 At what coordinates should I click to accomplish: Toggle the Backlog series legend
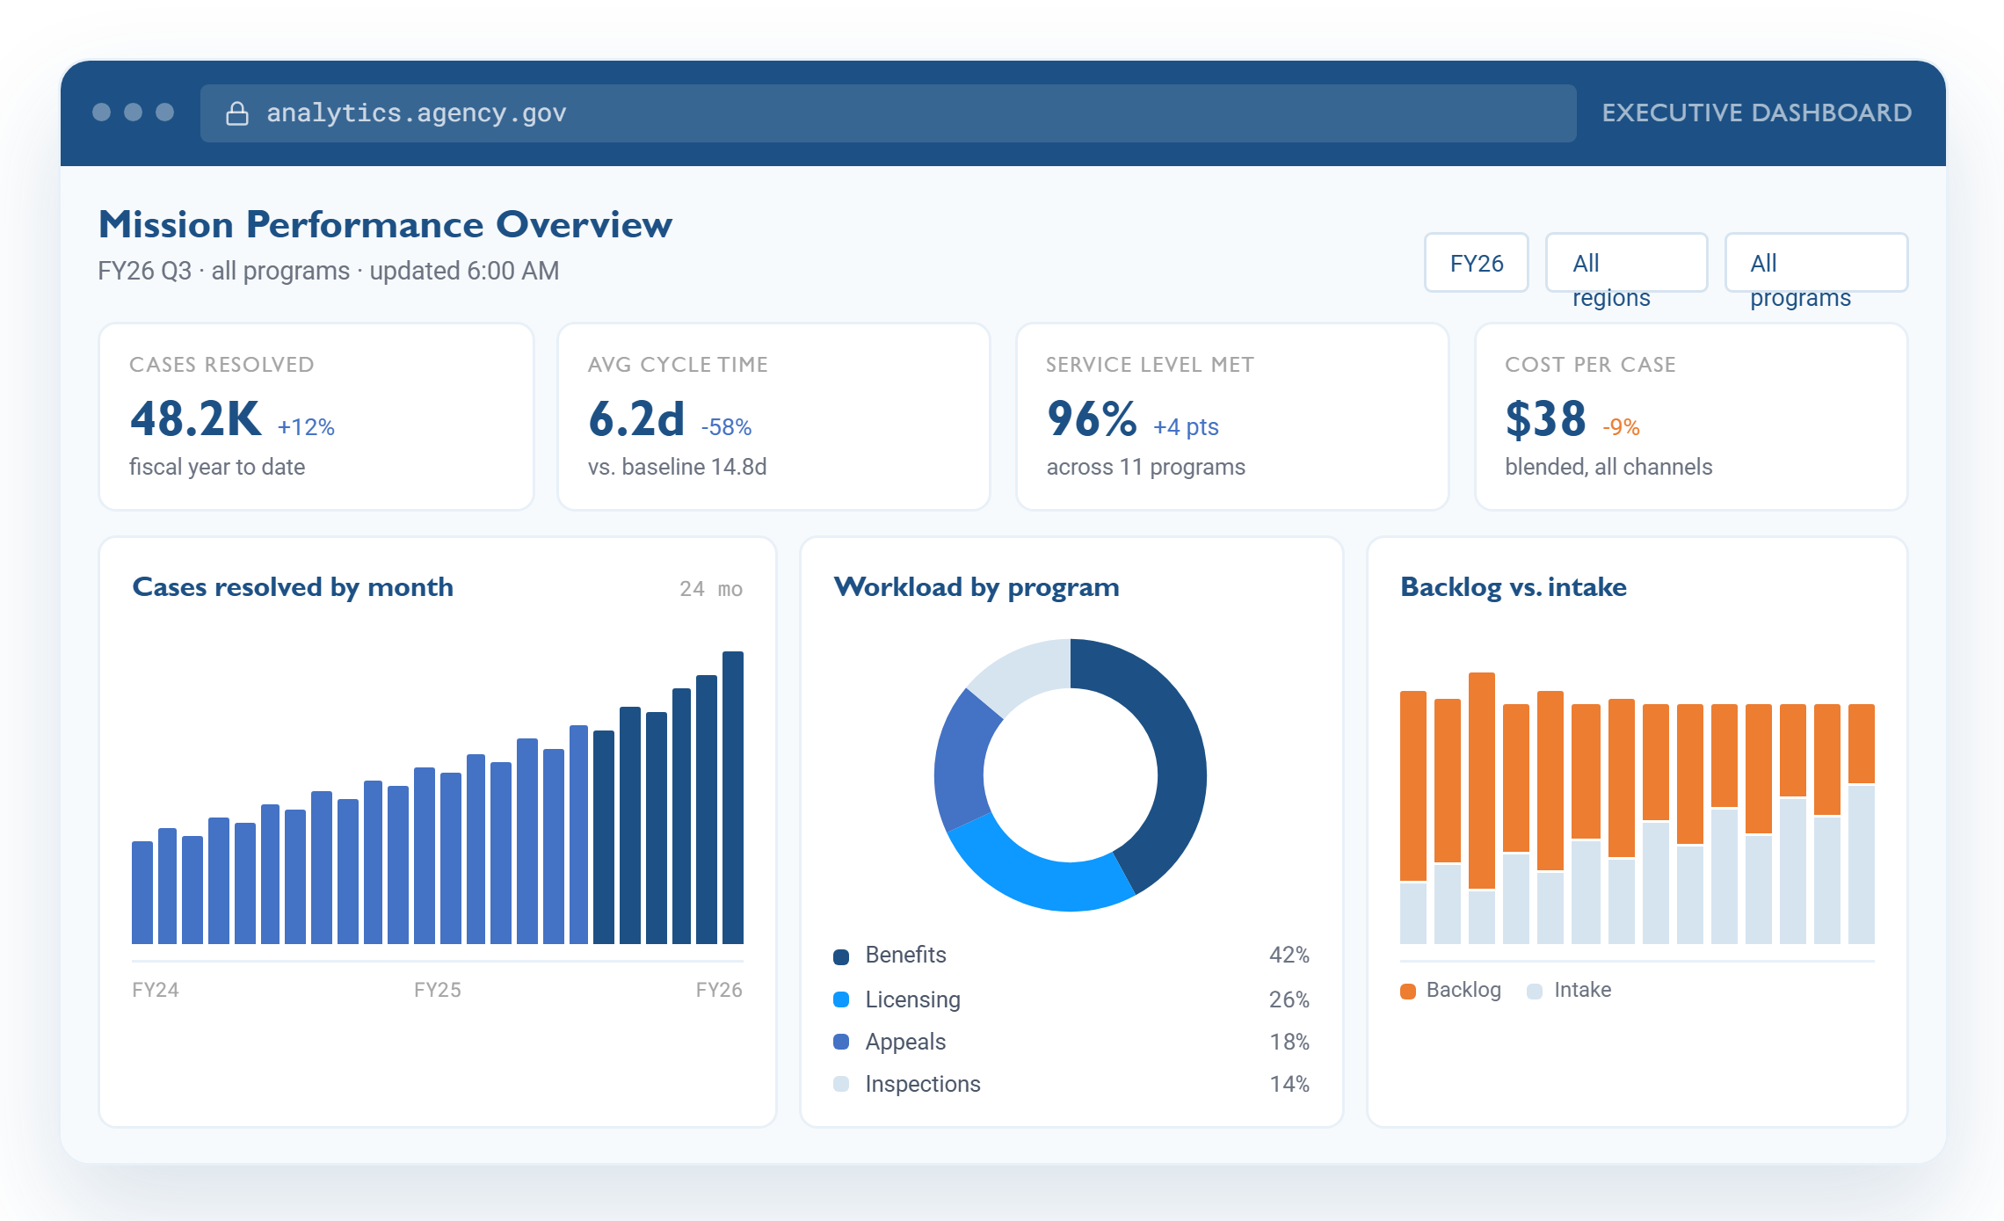(1450, 991)
